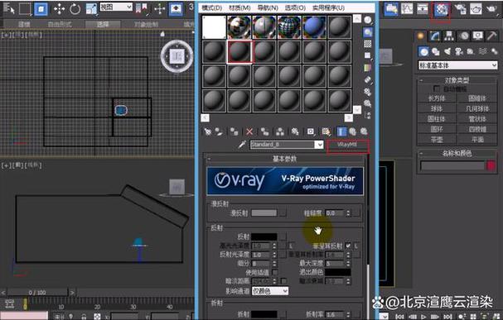Click the 四棱锥 pyramid button
The height and width of the screenshot is (320, 503).
[x=477, y=129]
